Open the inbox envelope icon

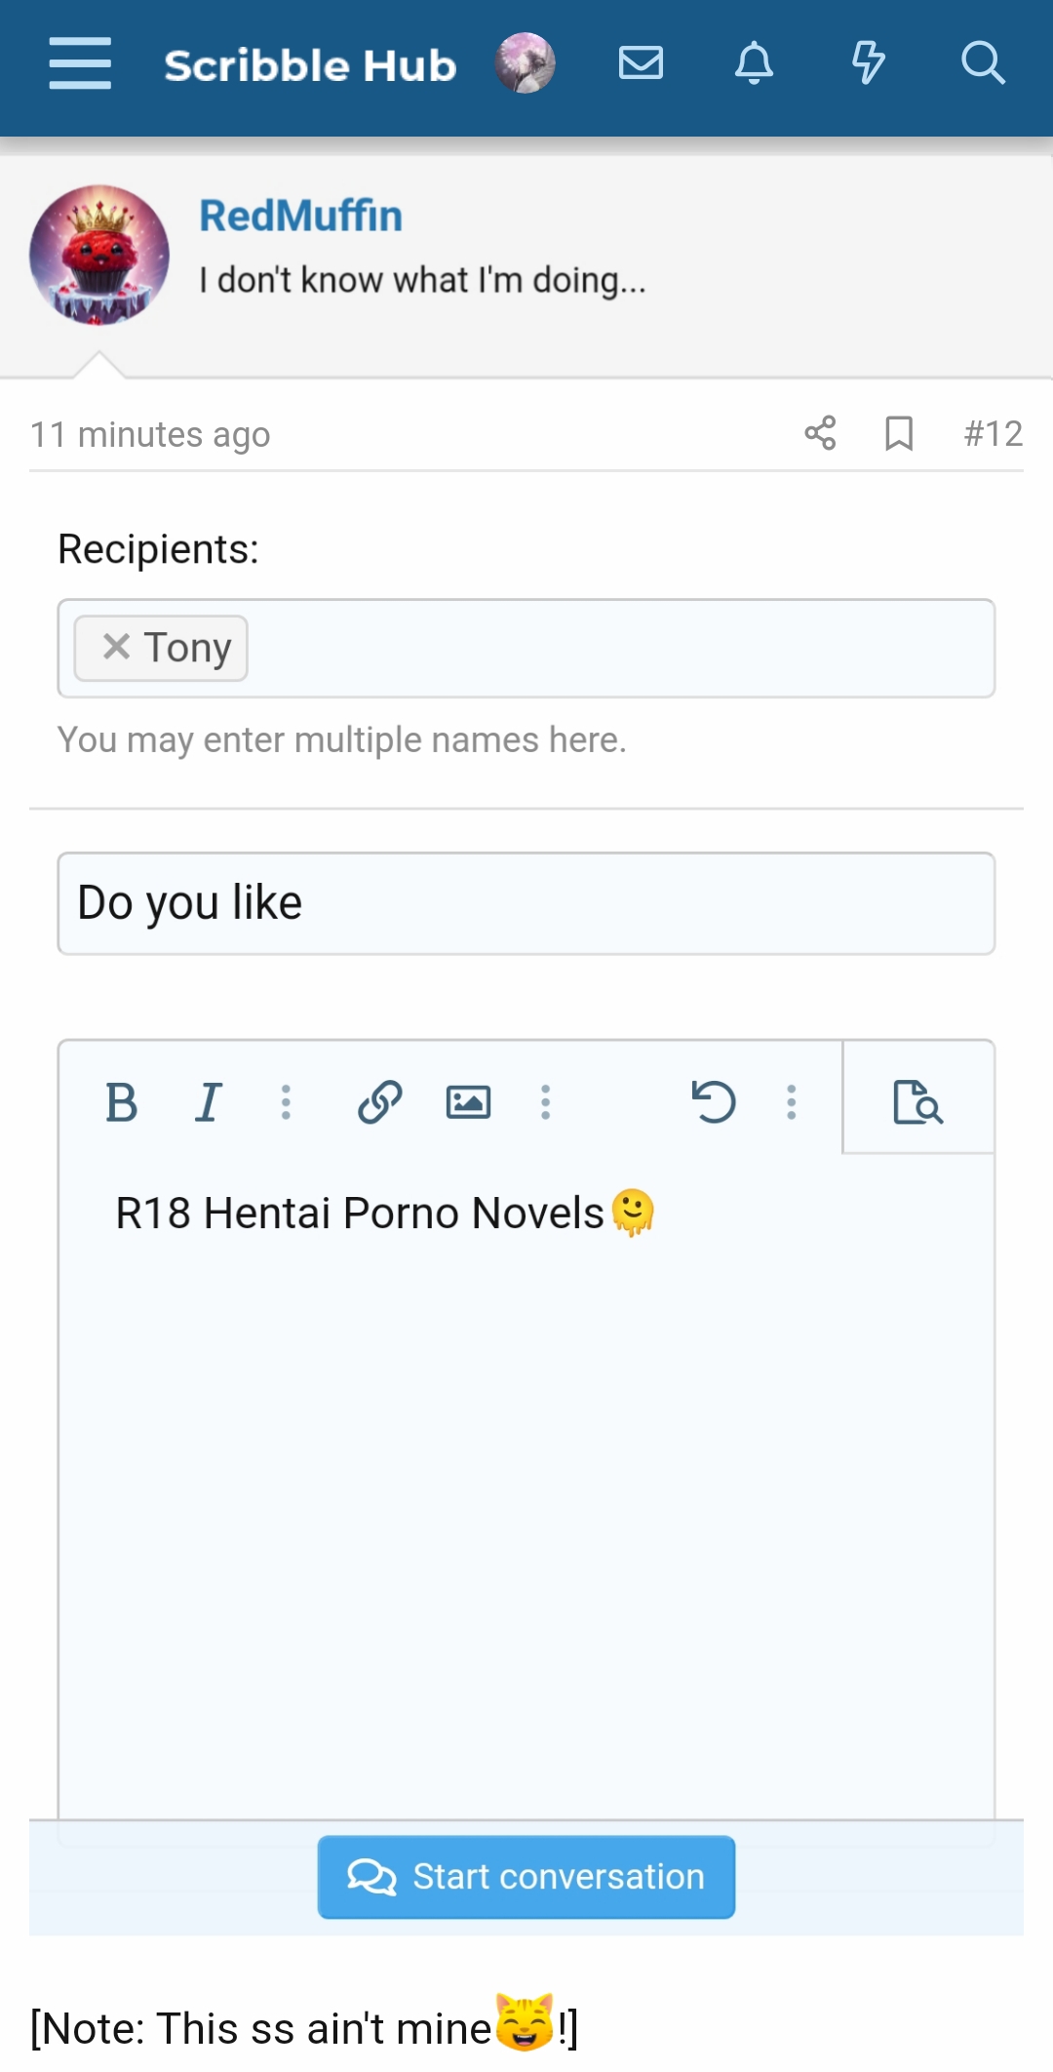[x=641, y=64]
